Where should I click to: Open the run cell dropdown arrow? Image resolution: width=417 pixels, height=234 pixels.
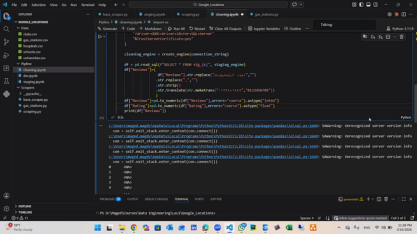point(104,37)
